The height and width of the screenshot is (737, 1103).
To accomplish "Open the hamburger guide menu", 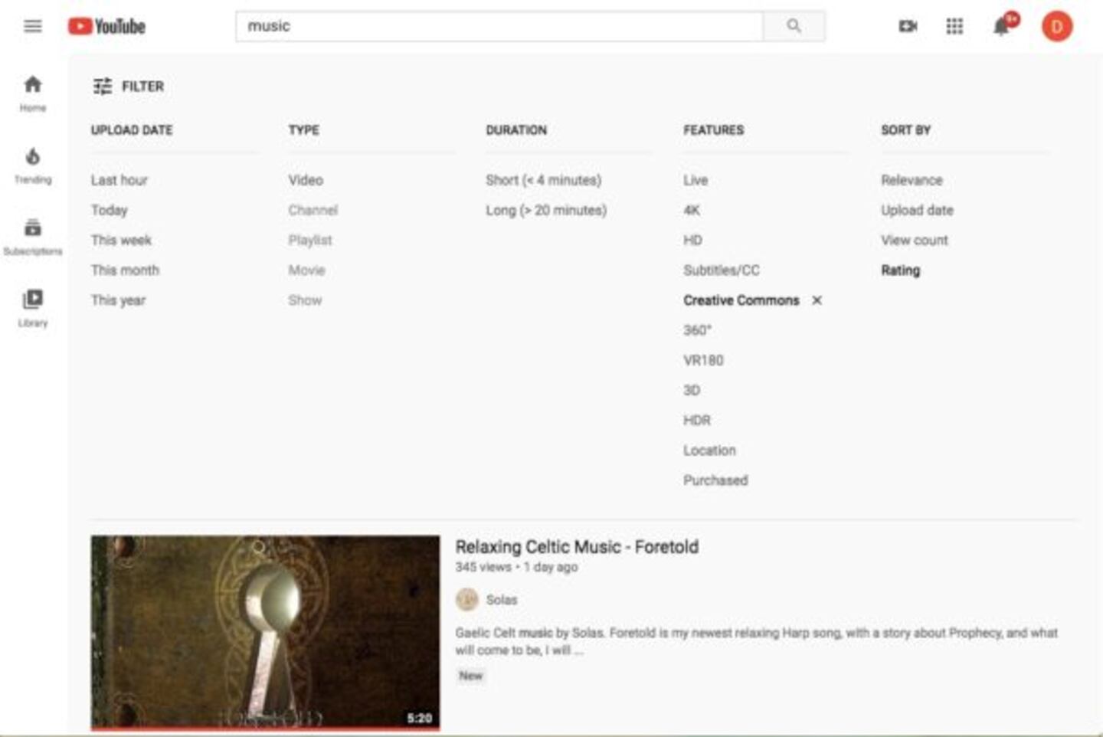I will coord(32,27).
